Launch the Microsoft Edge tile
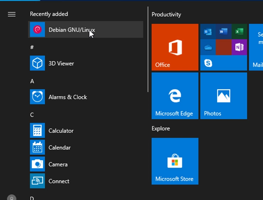Viewport: 263px width, 200px height. [x=175, y=96]
